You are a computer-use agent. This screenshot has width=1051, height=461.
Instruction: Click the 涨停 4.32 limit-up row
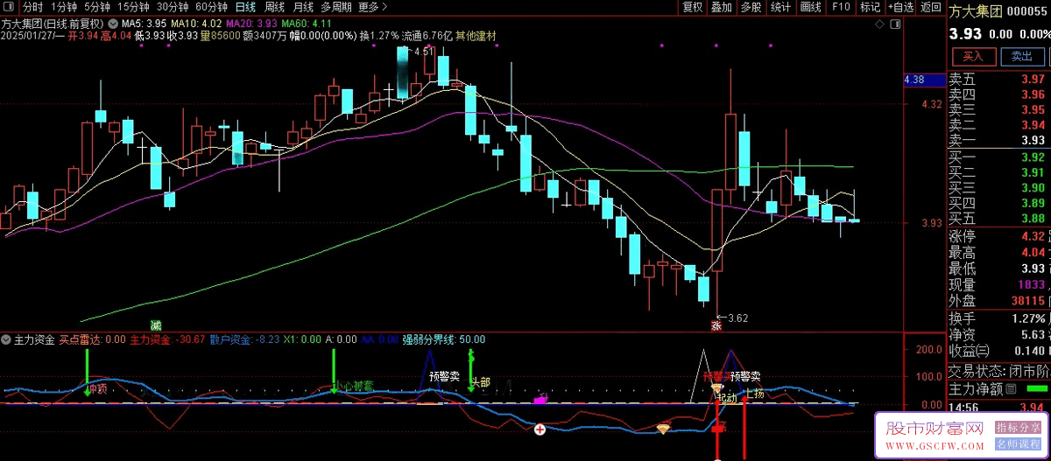coord(998,236)
